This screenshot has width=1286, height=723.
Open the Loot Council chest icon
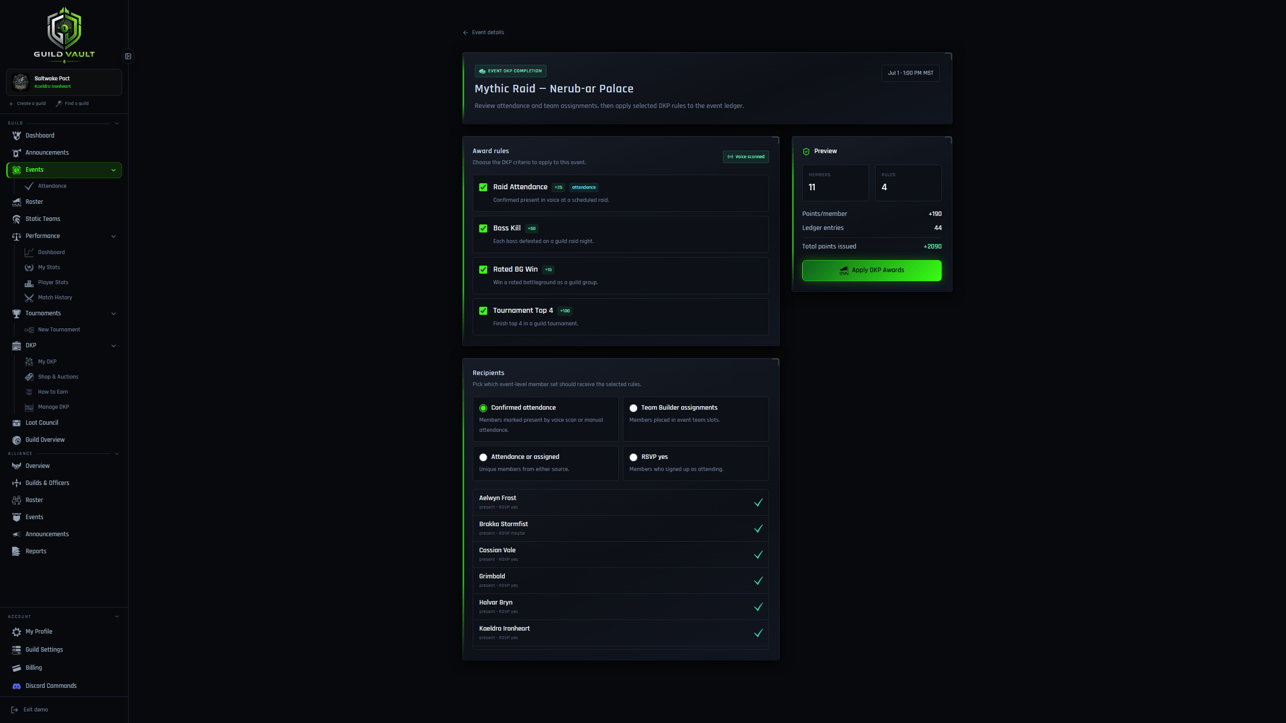click(x=17, y=423)
